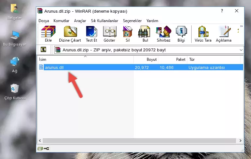Select Çöp Kutusu recycle bin icon

(15, 88)
